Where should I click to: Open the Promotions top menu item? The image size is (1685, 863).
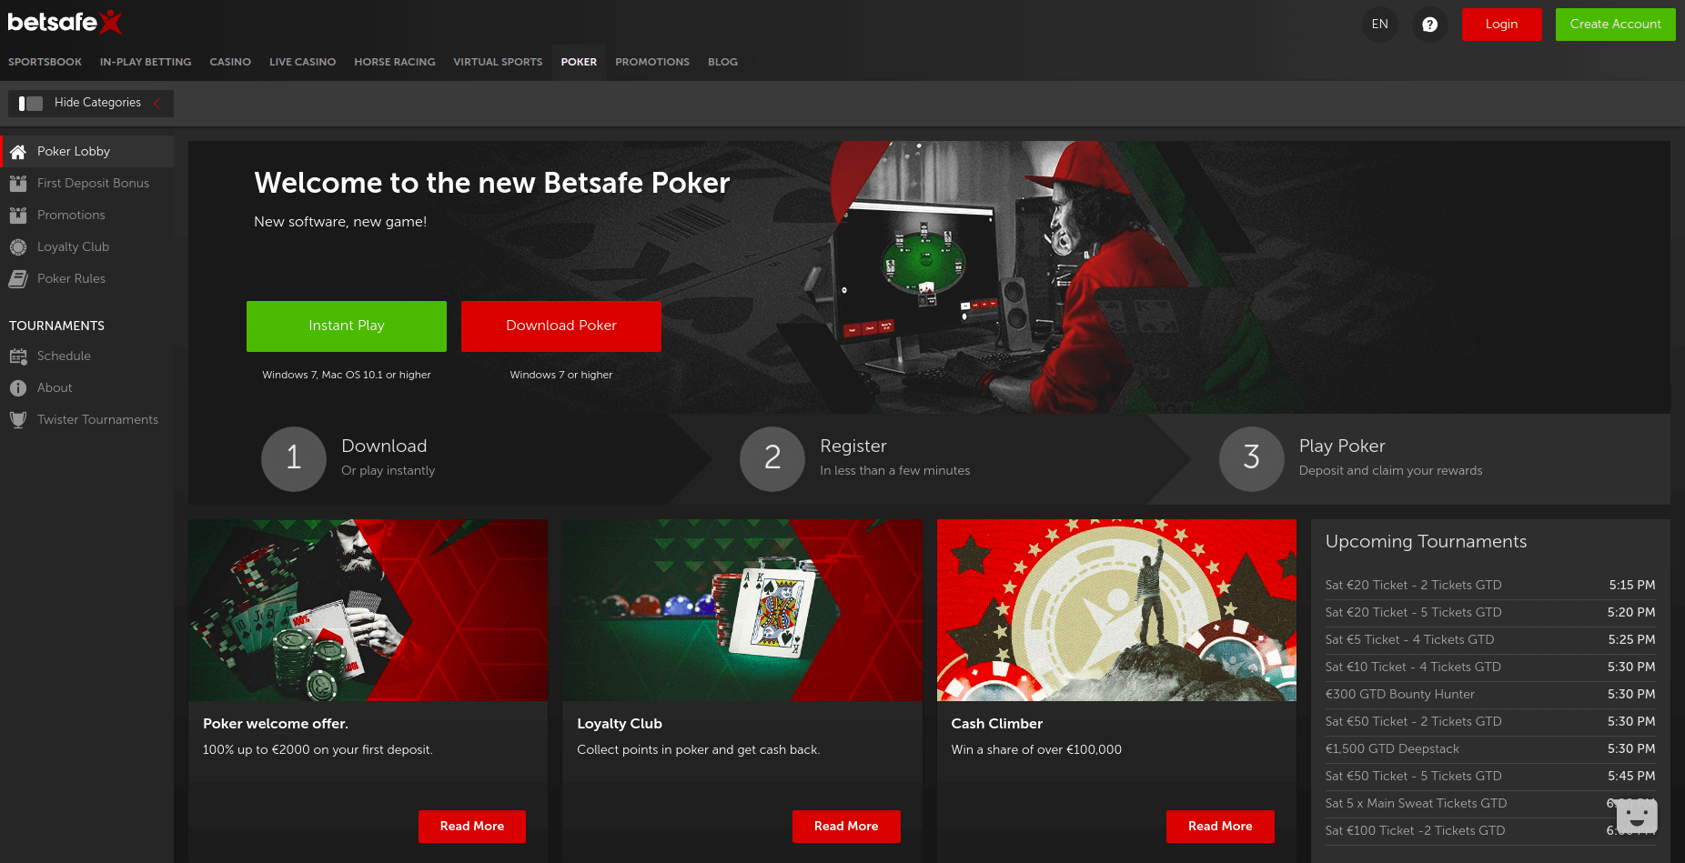pos(652,62)
